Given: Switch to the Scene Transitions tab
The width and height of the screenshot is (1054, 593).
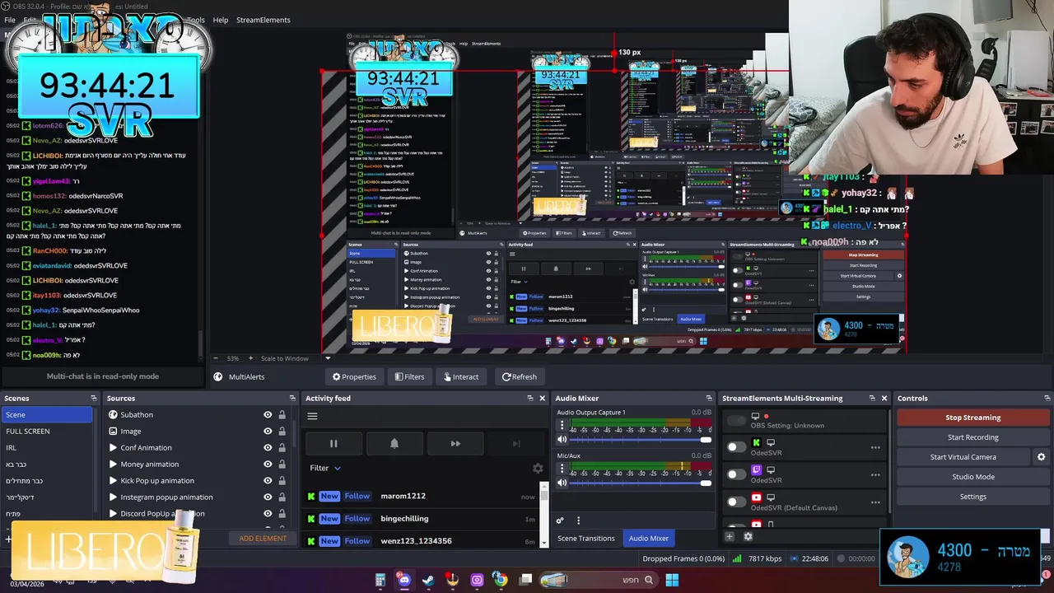Looking at the screenshot, I should [586, 538].
